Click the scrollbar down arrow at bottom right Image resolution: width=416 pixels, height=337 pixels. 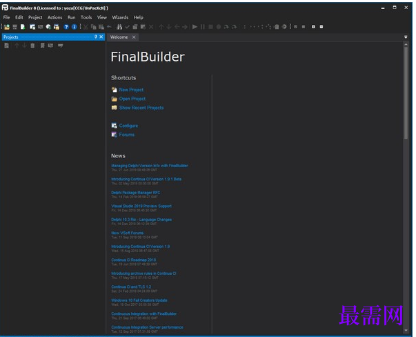tap(406, 331)
